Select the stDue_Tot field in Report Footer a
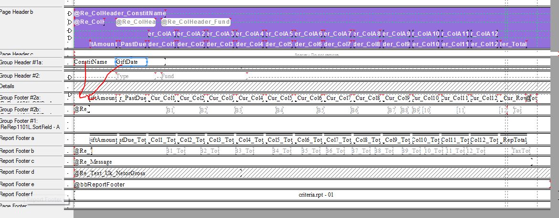 click(133, 140)
